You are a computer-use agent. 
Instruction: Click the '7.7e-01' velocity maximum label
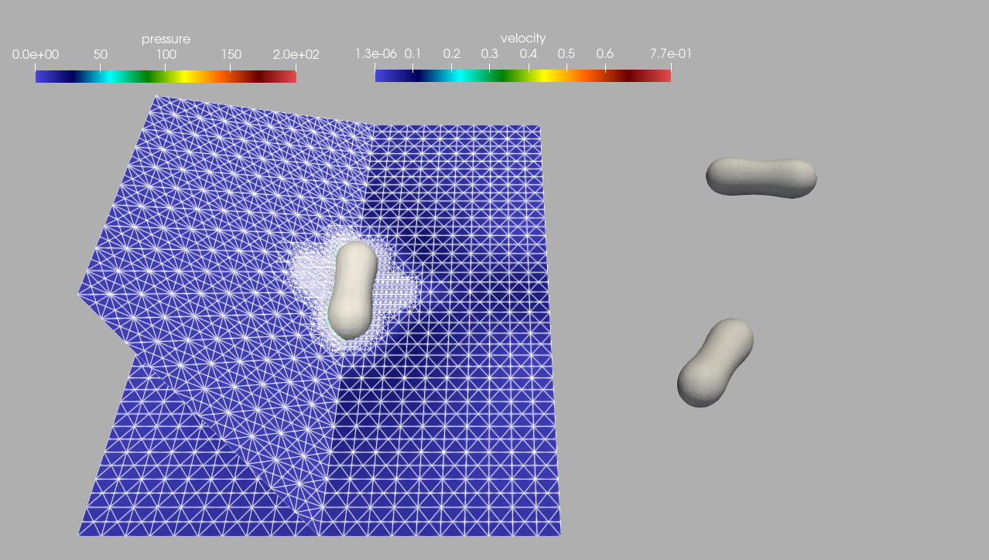pyautogui.click(x=670, y=53)
